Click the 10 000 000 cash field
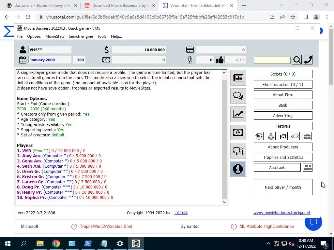334x250 pixels. [x=139, y=50]
